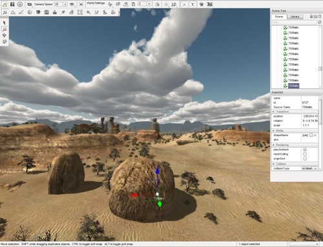The image size is (323, 247).
Task: Click the Scene Tree filter text field
Action: pos(294,22)
